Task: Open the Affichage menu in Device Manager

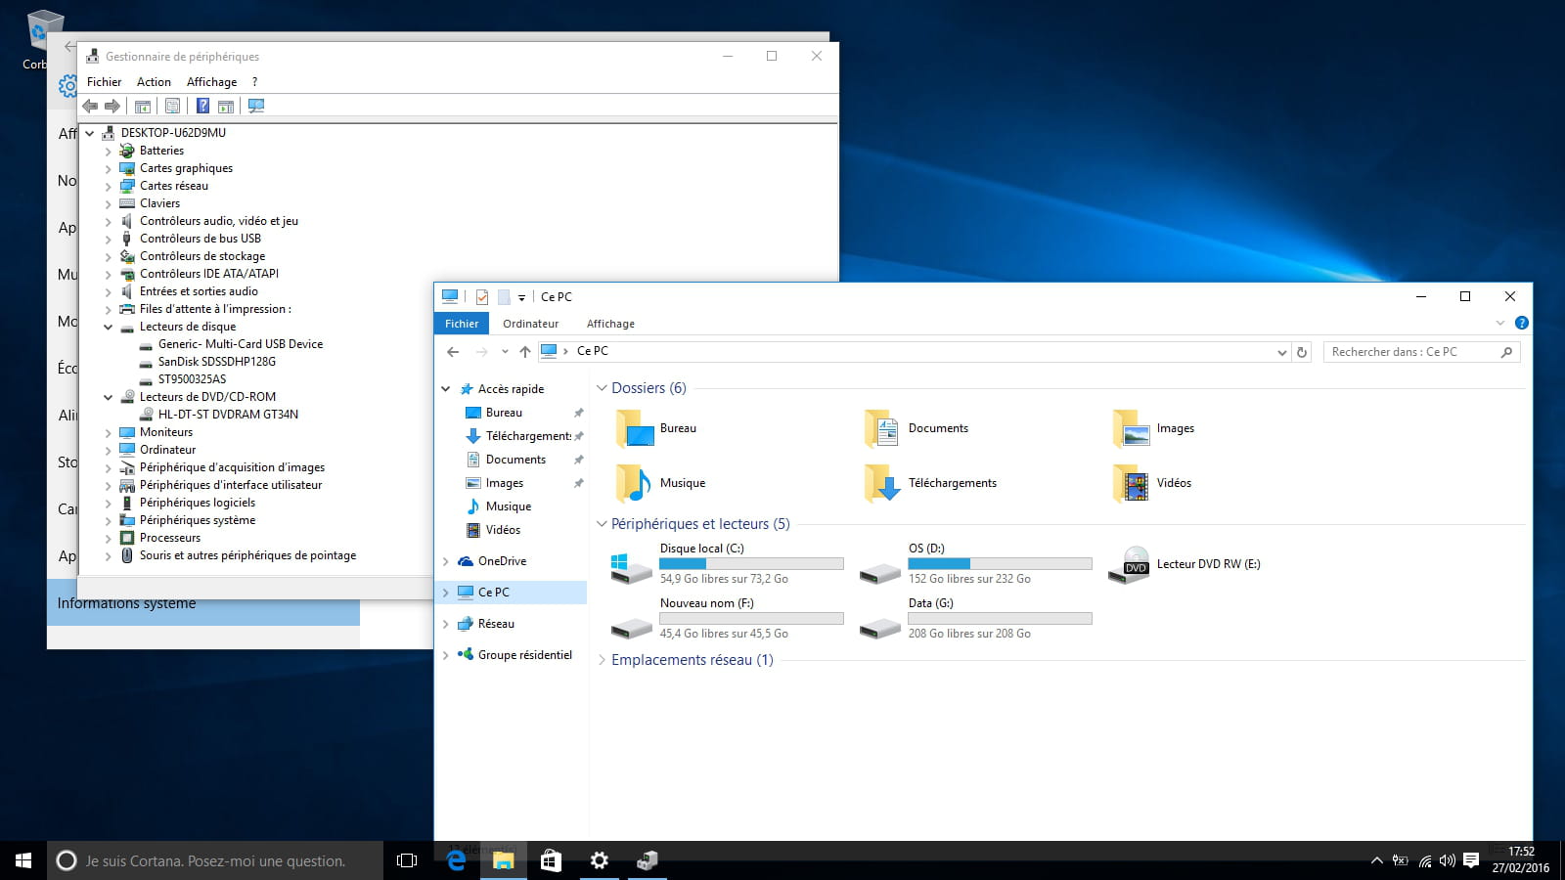Action: coord(211,82)
